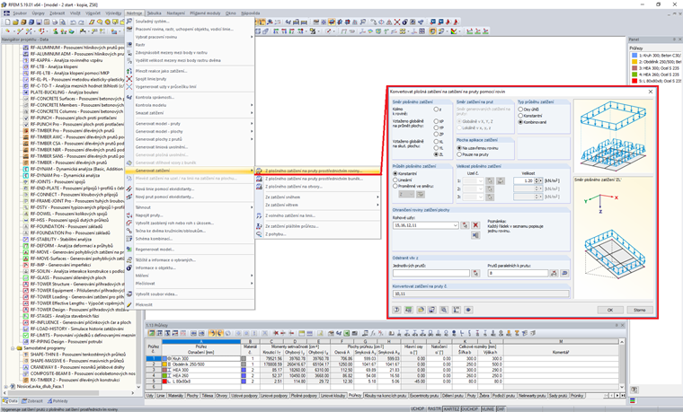The width and height of the screenshot is (683, 412).
Task: Open the Soubor menu
Action: click(20, 13)
